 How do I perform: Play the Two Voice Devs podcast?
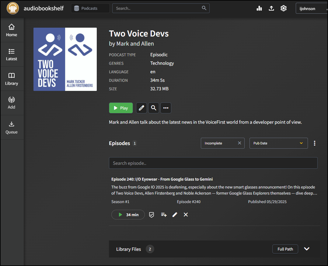121,108
